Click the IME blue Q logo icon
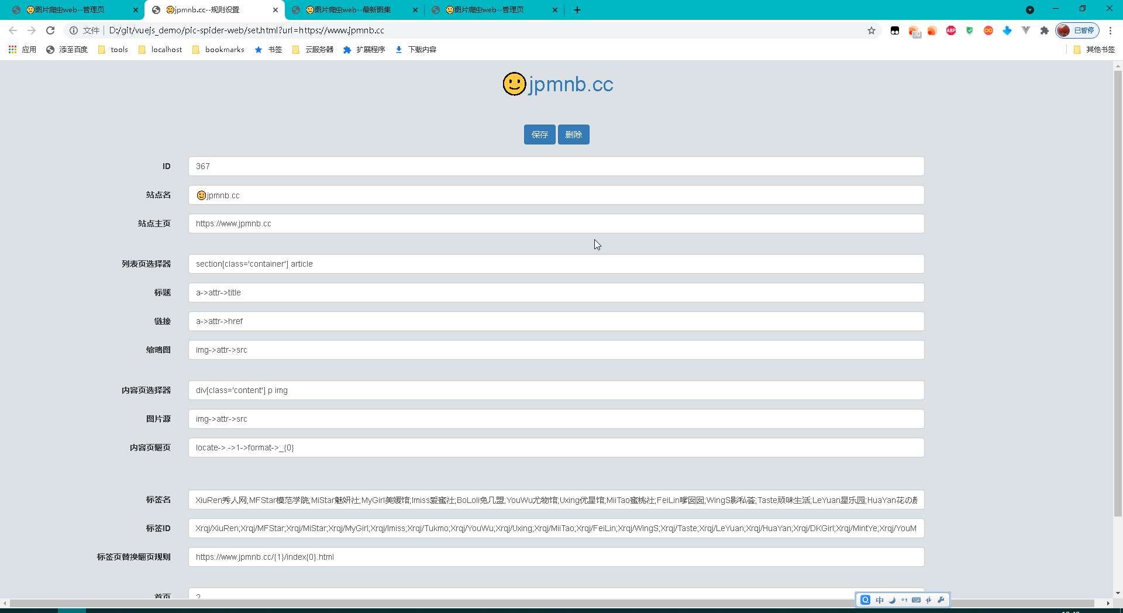Screen dimensions: 1123x613 (866, 600)
